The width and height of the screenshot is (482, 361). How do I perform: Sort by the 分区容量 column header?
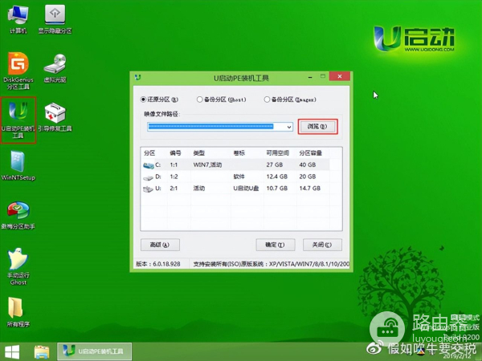[312, 153]
